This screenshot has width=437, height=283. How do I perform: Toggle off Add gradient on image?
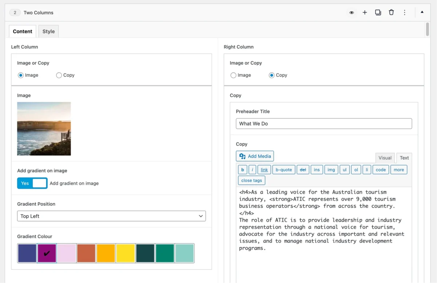coord(32,183)
